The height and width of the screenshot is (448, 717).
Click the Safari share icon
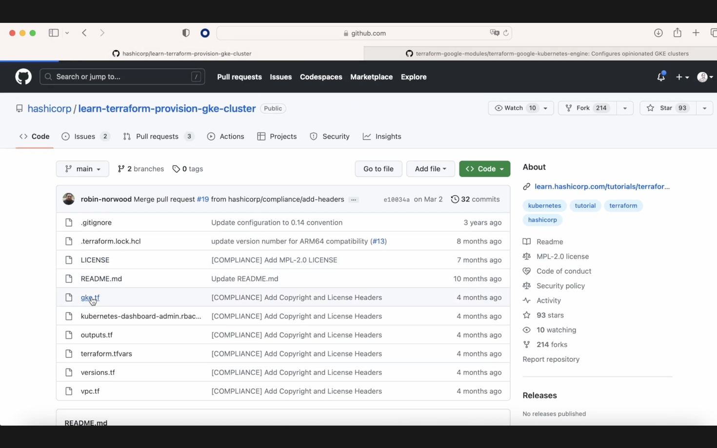click(677, 32)
